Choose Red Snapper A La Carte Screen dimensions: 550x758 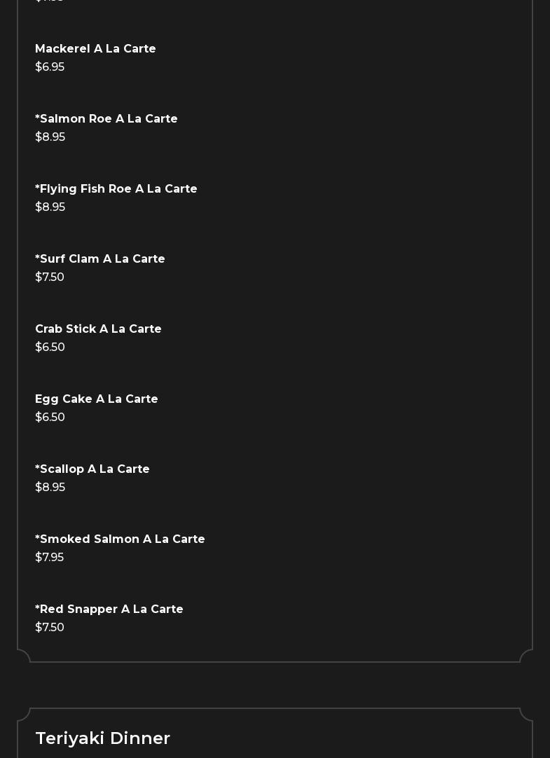[x=109, y=609]
